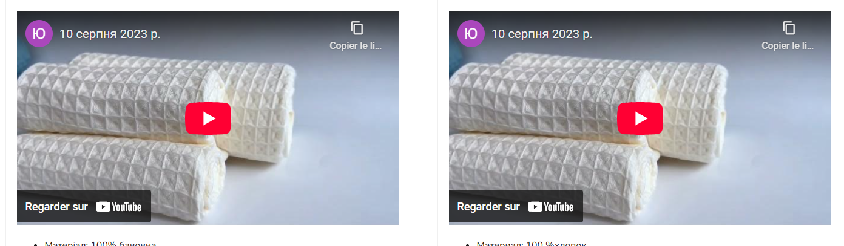The width and height of the screenshot is (844, 246).
Task: Click right video title 10 серпня 2023 р.
Action: point(542,34)
